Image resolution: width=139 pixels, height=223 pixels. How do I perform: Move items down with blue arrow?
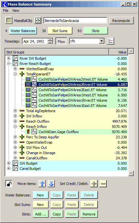[x=51, y=184]
